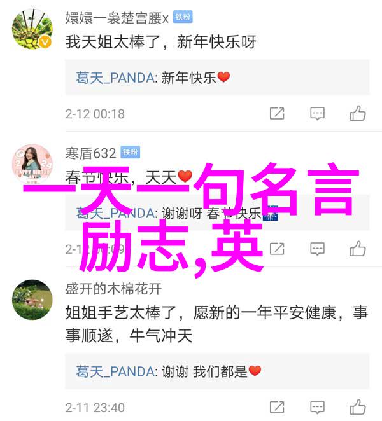Tap the 铁粉 badge beside 嬛嬛一袅楚宫腰x
The width and height of the screenshot is (382, 421).
(183, 17)
